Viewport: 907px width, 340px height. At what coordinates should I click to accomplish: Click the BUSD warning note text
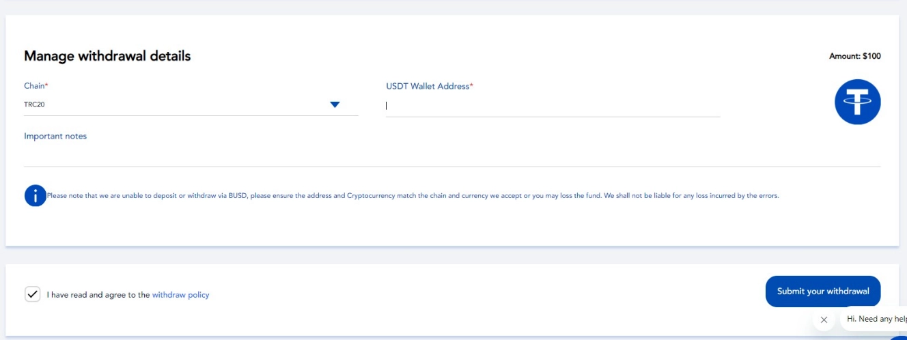[413, 195]
